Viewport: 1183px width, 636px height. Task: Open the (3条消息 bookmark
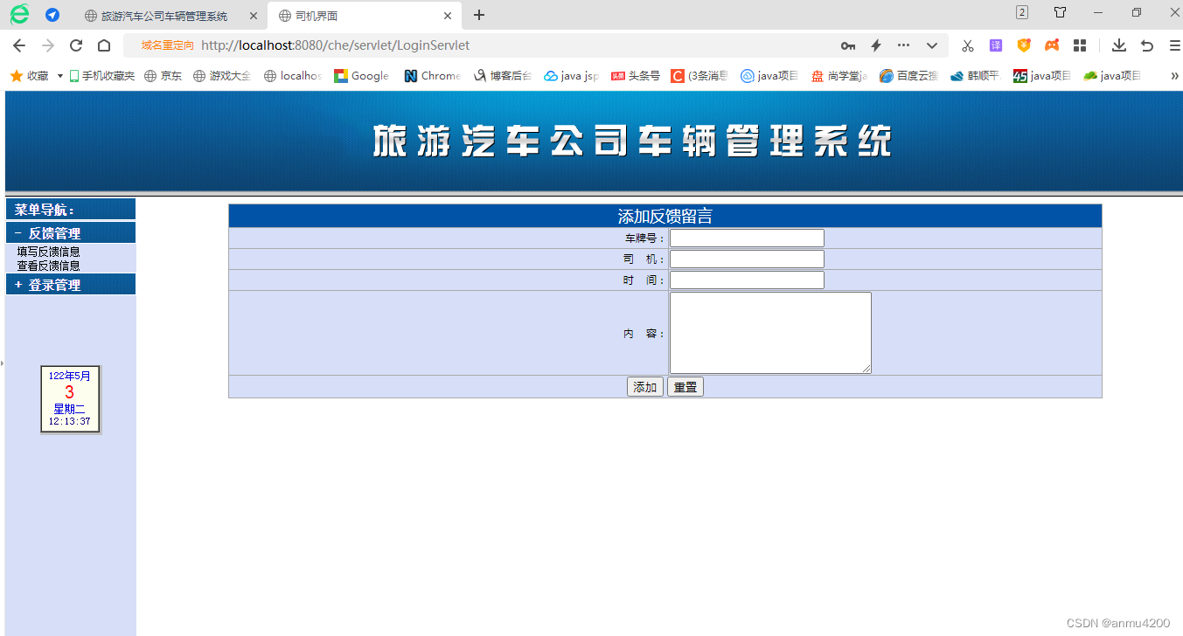click(x=699, y=76)
